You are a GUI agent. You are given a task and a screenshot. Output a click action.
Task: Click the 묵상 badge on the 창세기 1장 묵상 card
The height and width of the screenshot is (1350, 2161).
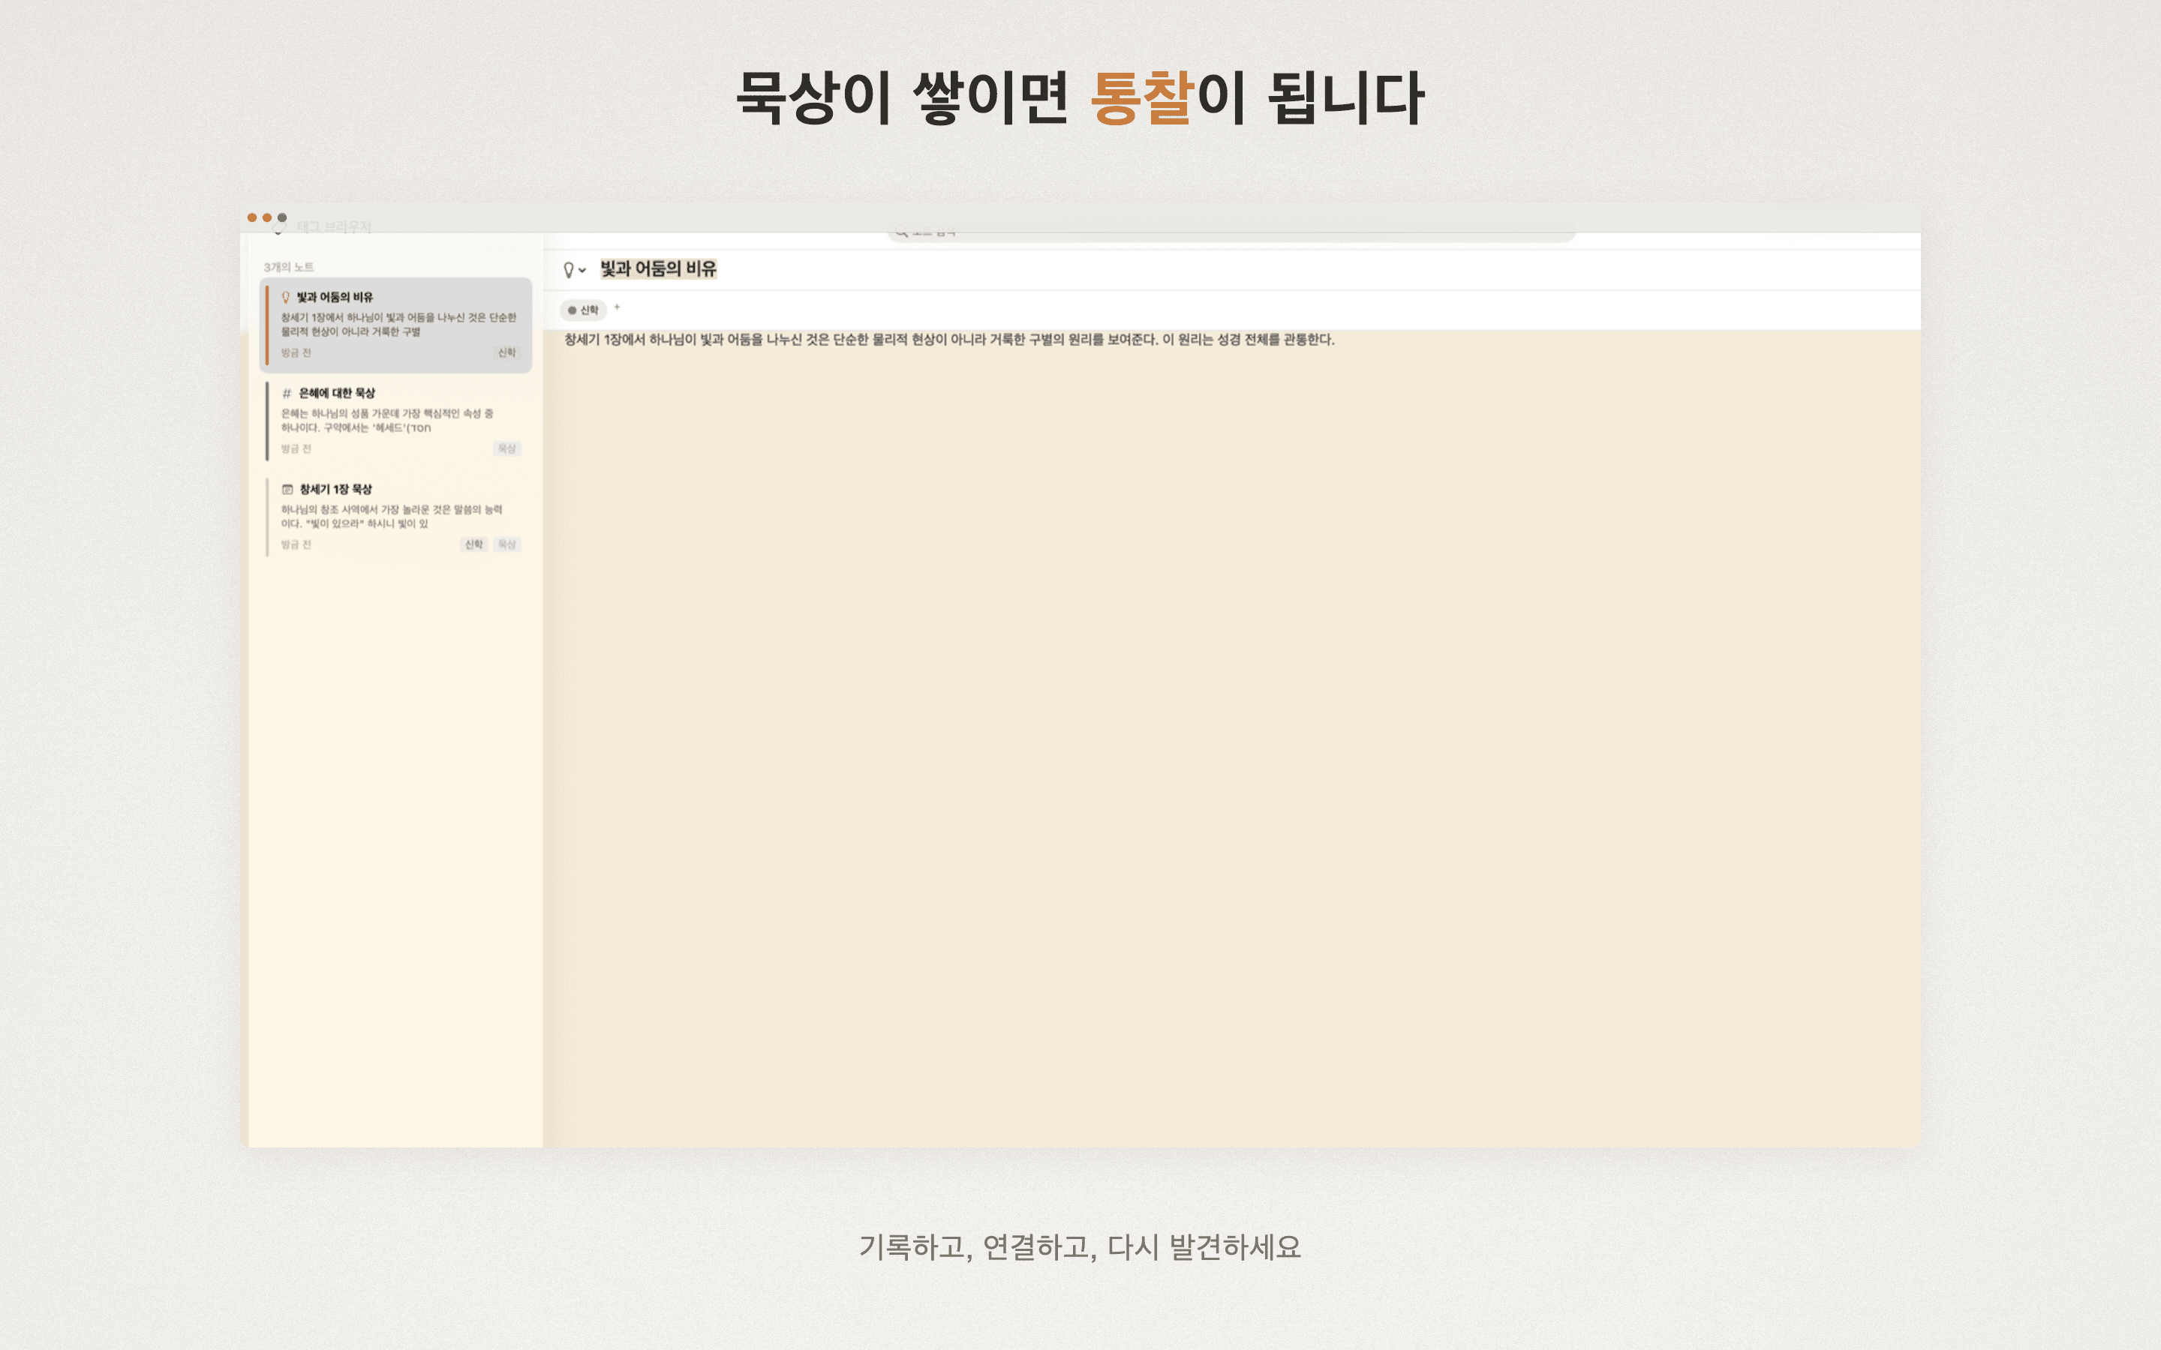[507, 544]
